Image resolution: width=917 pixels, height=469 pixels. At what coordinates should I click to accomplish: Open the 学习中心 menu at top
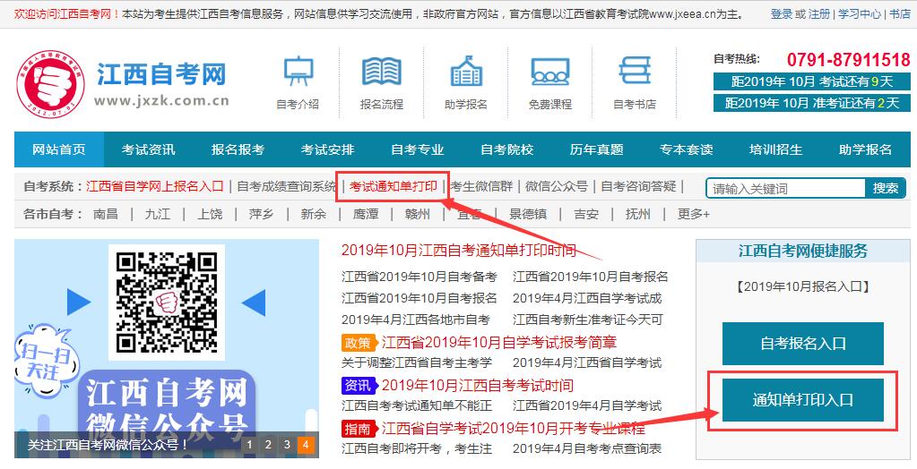click(x=859, y=14)
